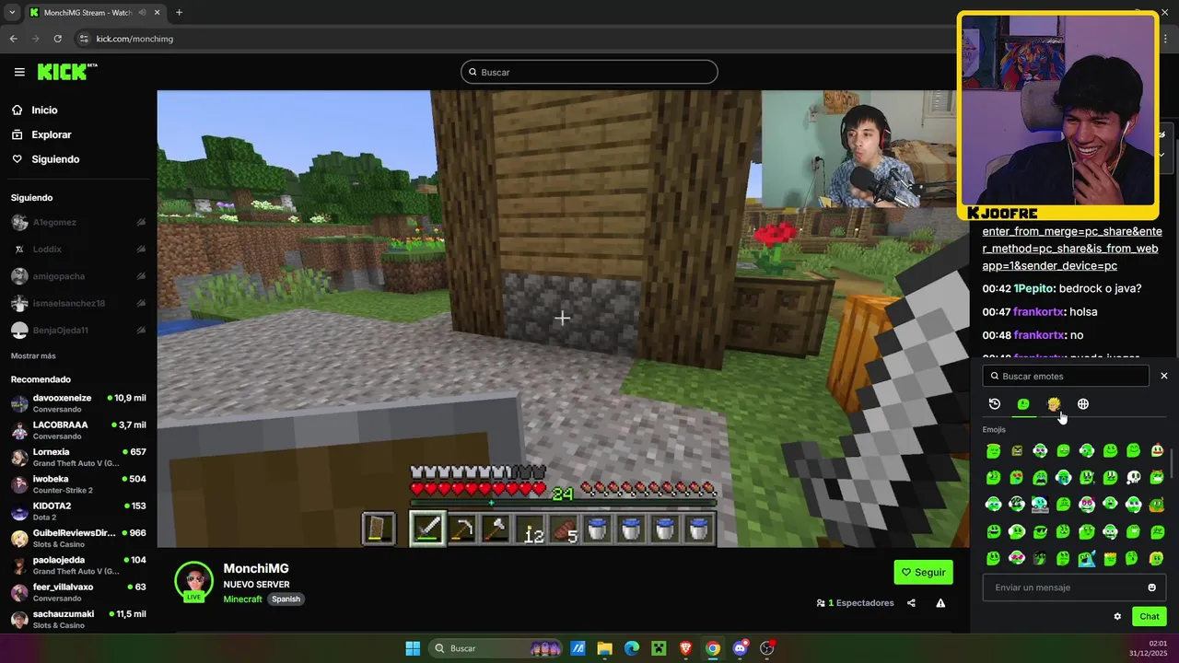The height and width of the screenshot is (663, 1179).
Task: Switch to the channel emotes tab
Action: (x=1054, y=404)
